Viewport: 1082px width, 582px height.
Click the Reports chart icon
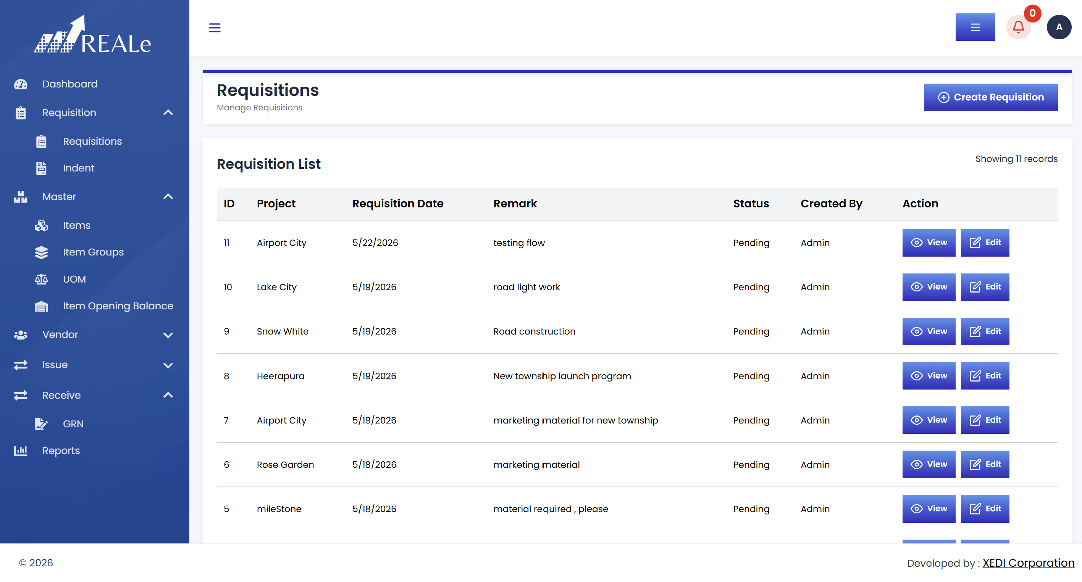pos(21,451)
